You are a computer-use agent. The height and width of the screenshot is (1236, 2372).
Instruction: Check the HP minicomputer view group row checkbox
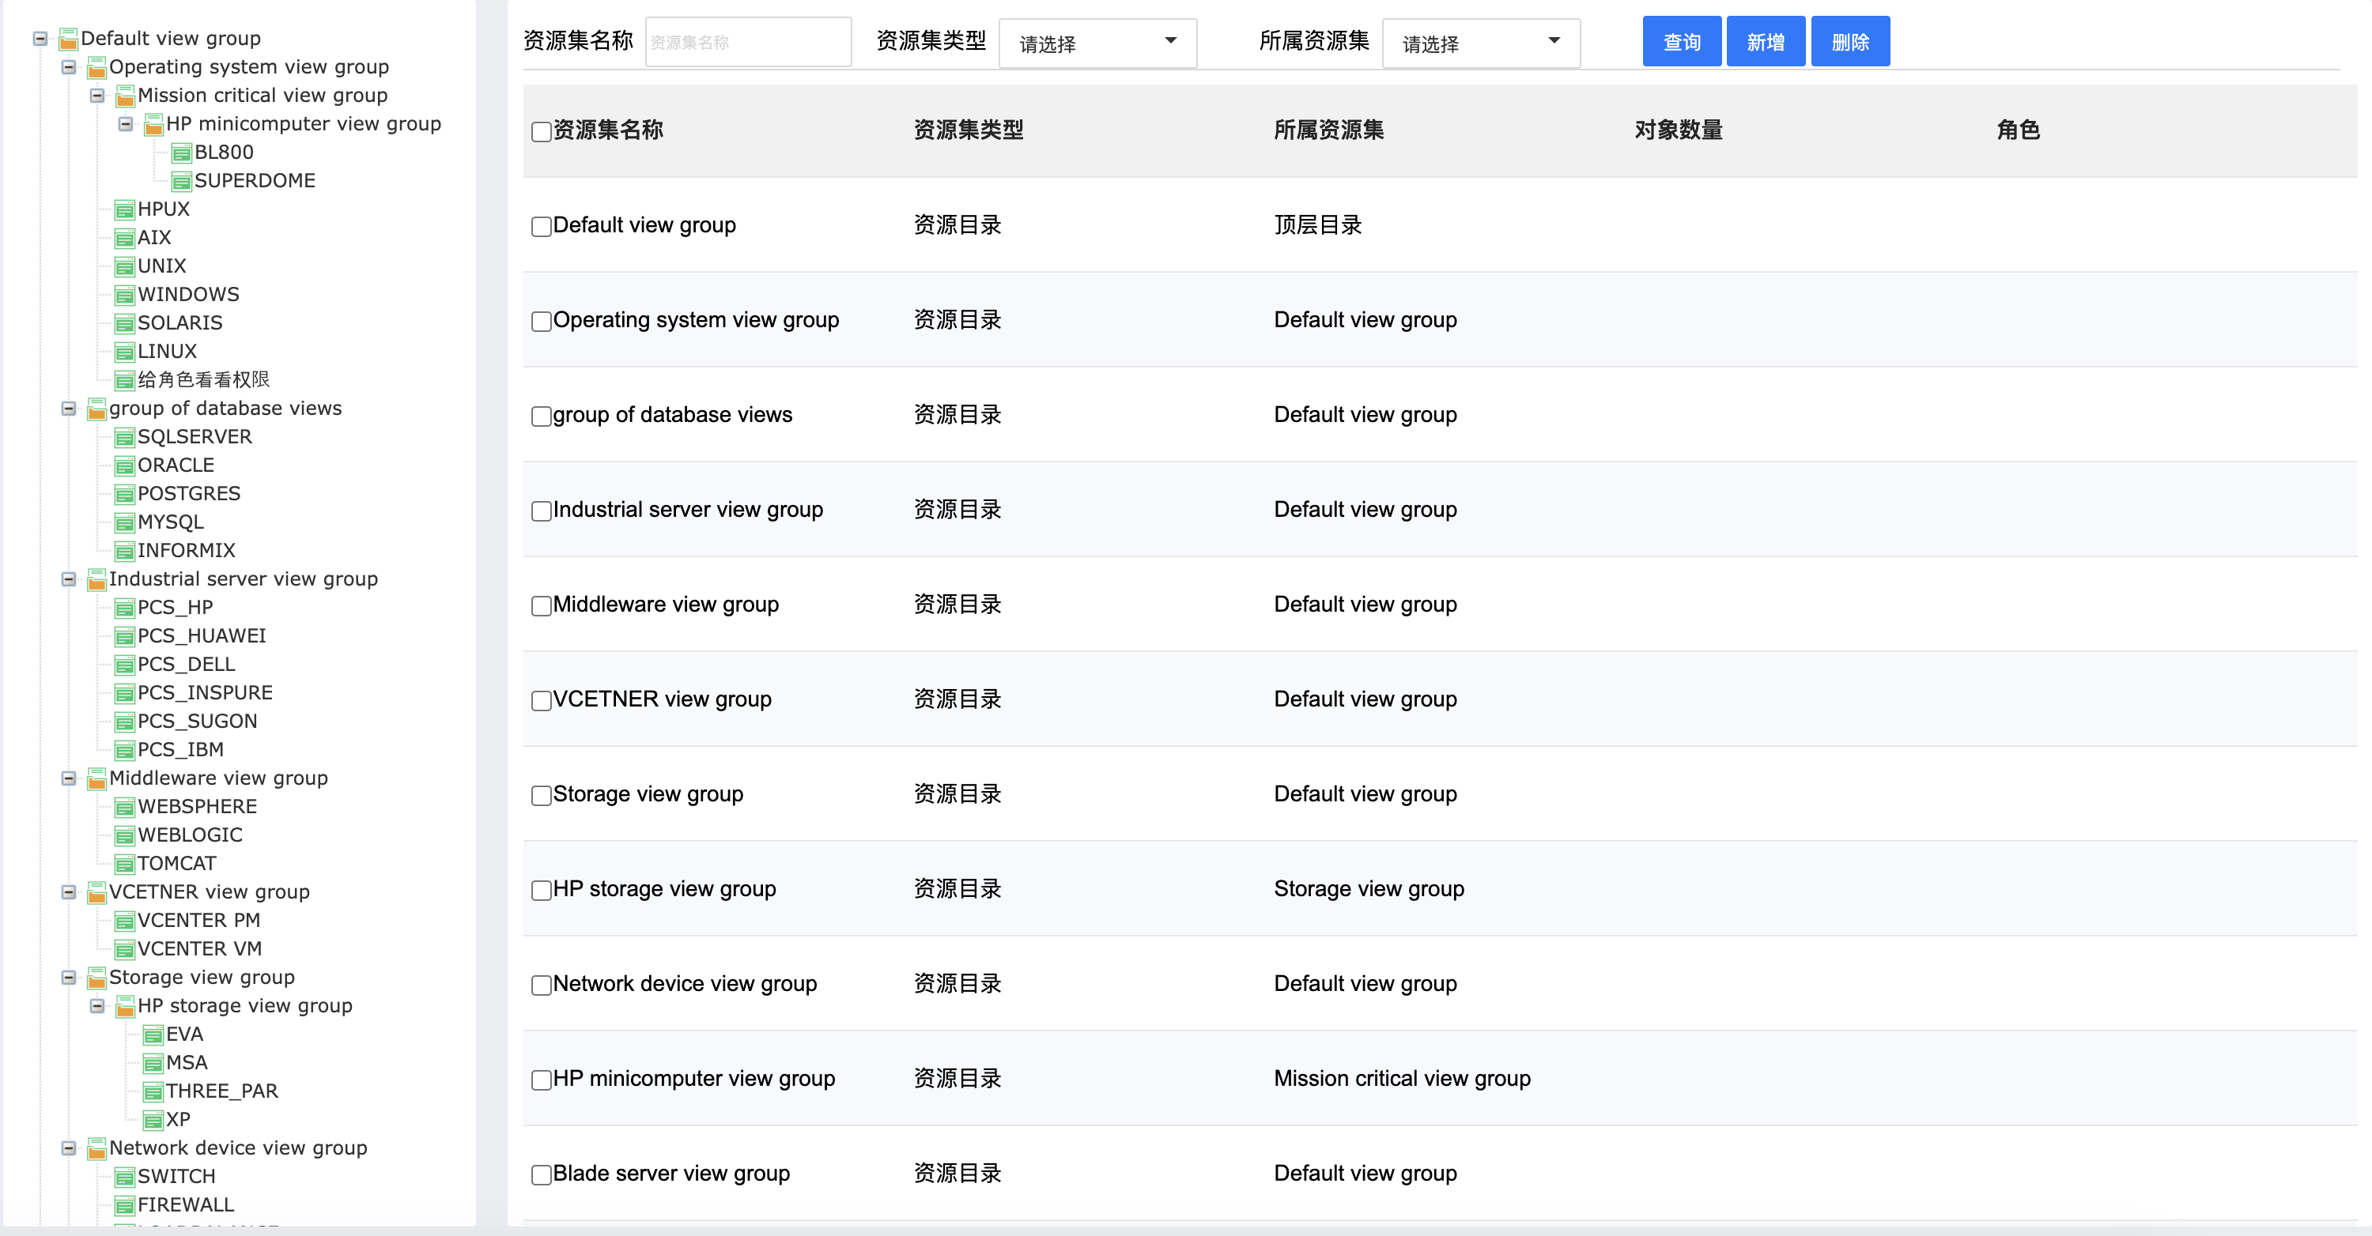[542, 1080]
